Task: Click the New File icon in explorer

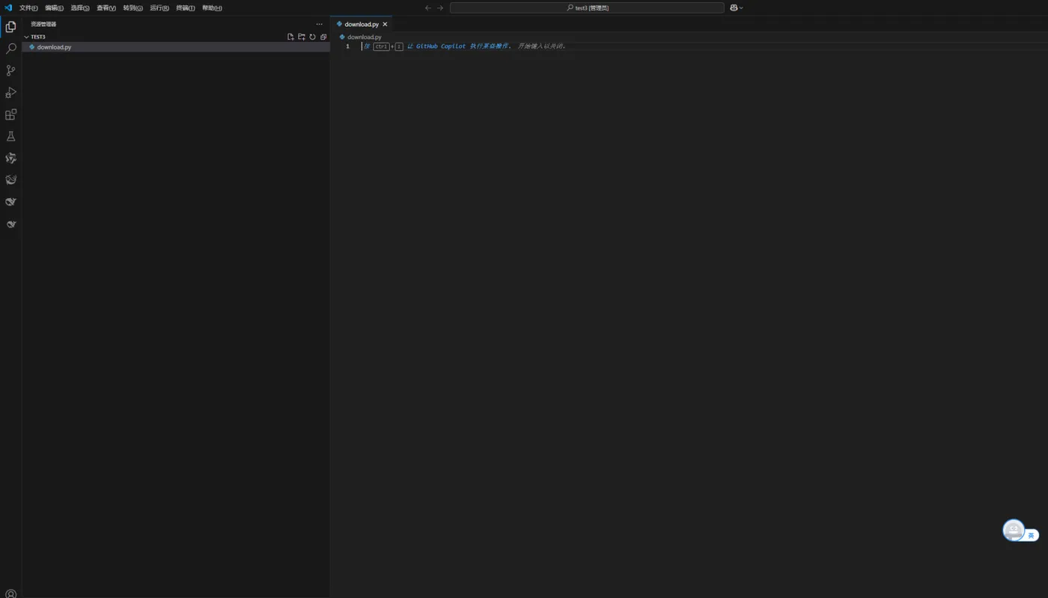Action: pyautogui.click(x=290, y=37)
